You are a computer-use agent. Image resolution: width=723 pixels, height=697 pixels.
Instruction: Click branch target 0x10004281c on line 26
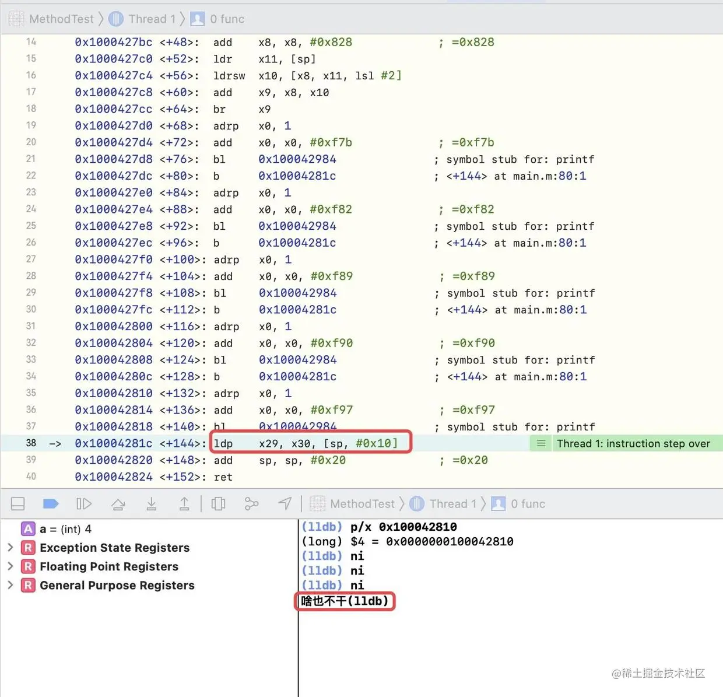pyautogui.click(x=297, y=243)
